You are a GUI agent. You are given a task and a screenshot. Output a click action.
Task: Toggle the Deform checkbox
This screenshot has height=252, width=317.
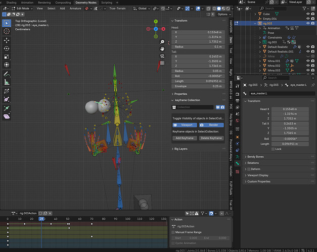coord(249,169)
